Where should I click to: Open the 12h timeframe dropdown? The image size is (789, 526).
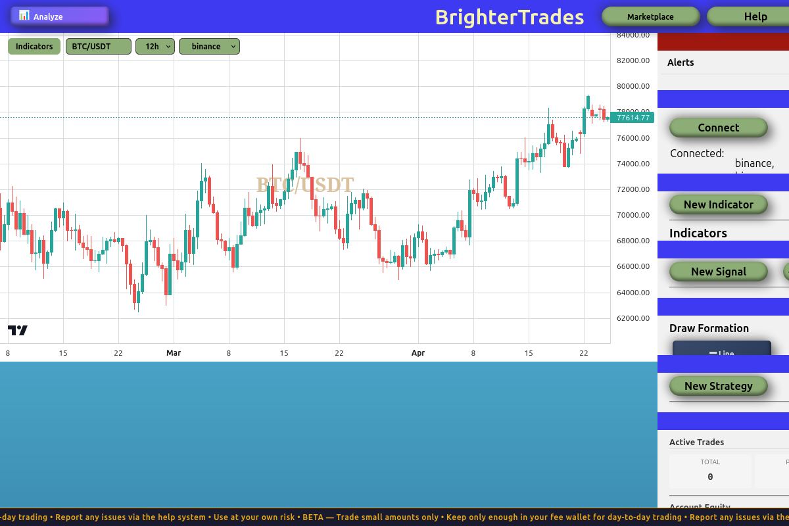(x=155, y=46)
